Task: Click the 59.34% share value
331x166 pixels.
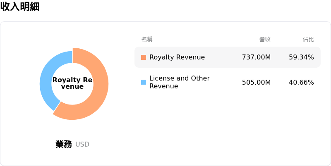Action: [x=301, y=57]
